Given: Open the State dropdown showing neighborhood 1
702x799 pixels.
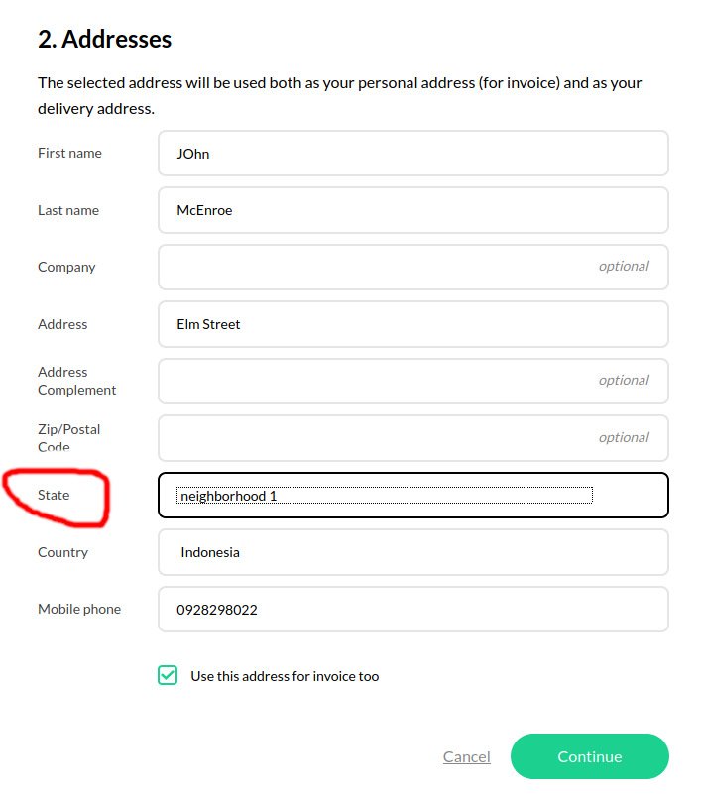Looking at the screenshot, I should click(412, 496).
